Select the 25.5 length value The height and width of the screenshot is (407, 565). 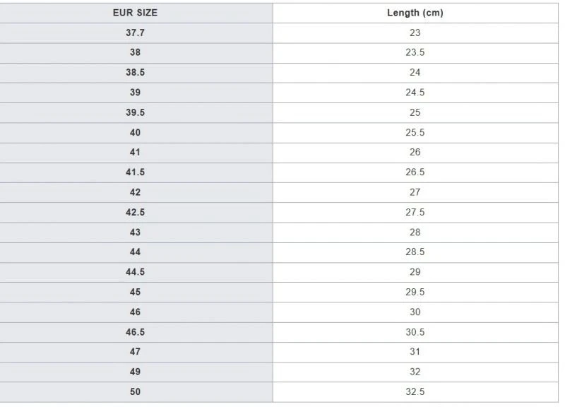pyautogui.click(x=415, y=133)
